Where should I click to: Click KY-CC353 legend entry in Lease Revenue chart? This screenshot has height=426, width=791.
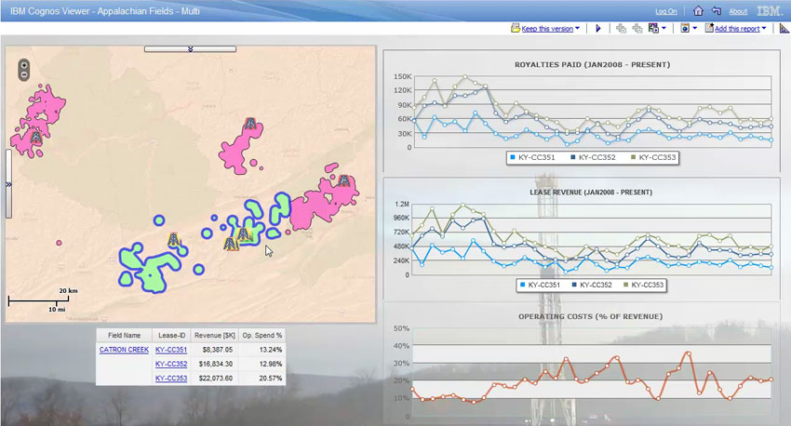pos(643,285)
